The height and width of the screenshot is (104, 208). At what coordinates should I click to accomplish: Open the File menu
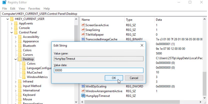pyautogui.click(x=5, y=9)
